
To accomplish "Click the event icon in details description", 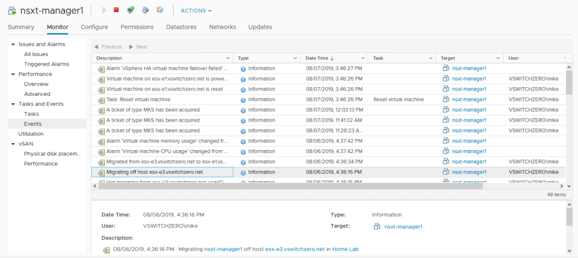I will [106, 250].
